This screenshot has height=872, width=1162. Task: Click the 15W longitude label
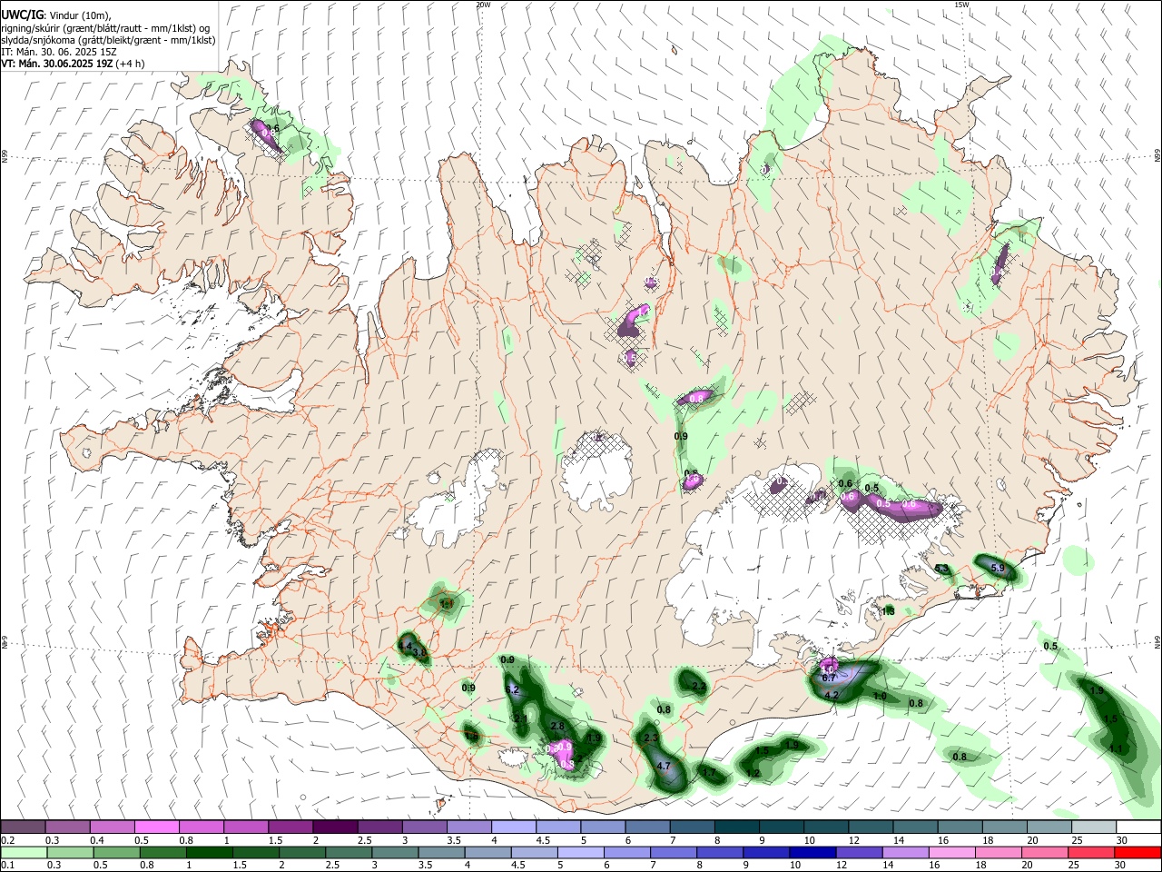click(x=961, y=5)
